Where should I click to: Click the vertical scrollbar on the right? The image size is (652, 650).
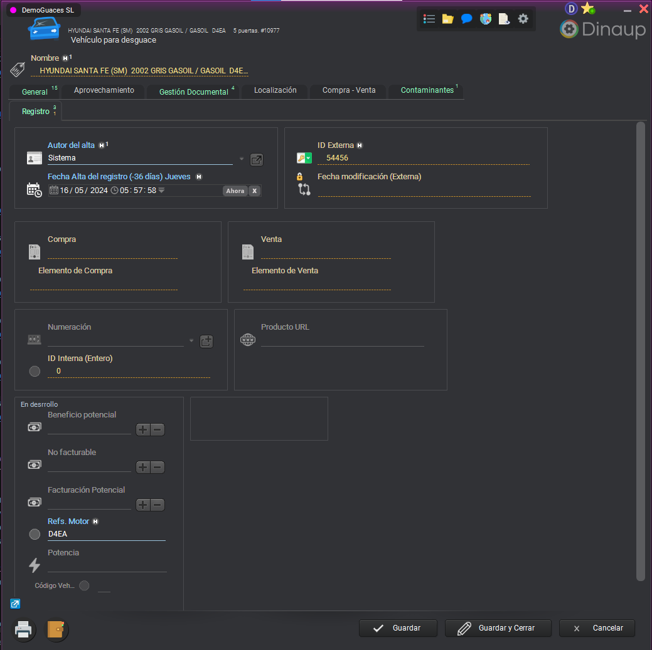coord(640,351)
